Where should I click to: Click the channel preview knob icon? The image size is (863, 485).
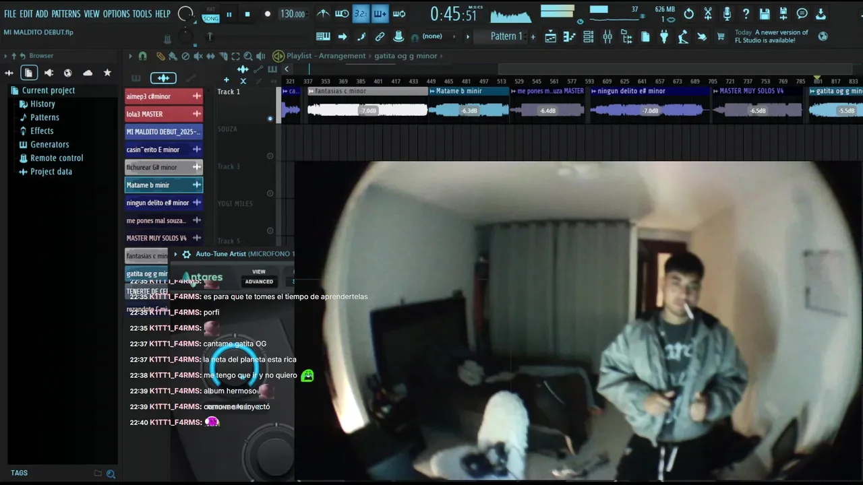click(398, 36)
